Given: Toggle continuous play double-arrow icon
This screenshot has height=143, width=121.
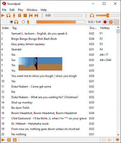Looking at the screenshot, I should coord(110,140).
